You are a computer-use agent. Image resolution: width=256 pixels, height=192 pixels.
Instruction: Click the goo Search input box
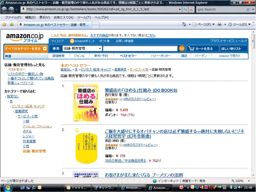click(x=221, y=9)
